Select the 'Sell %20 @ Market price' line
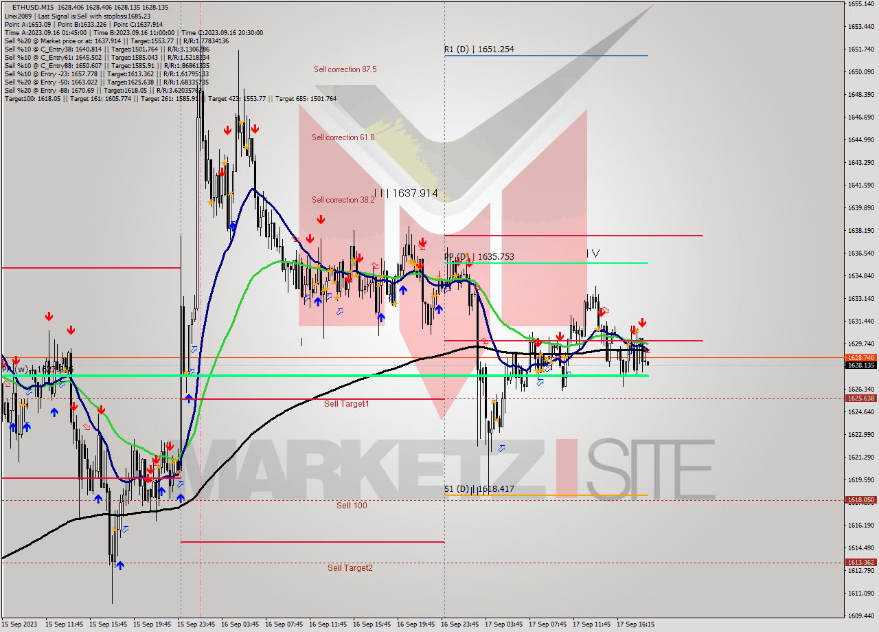 (116, 41)
